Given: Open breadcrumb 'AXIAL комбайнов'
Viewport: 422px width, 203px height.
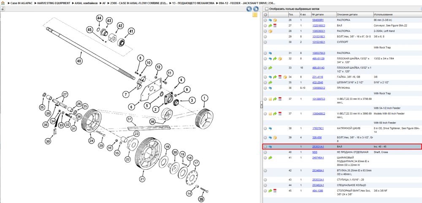Looking at the screenshot, I should click(x=87, y=3).
